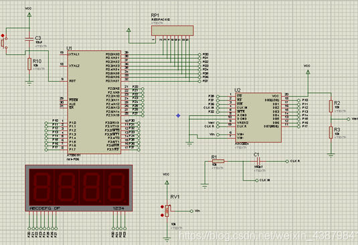The width and height of the screenshot is (358, 245).
Task: Select capacitor C3 symbol
Action: pos(29,39)
